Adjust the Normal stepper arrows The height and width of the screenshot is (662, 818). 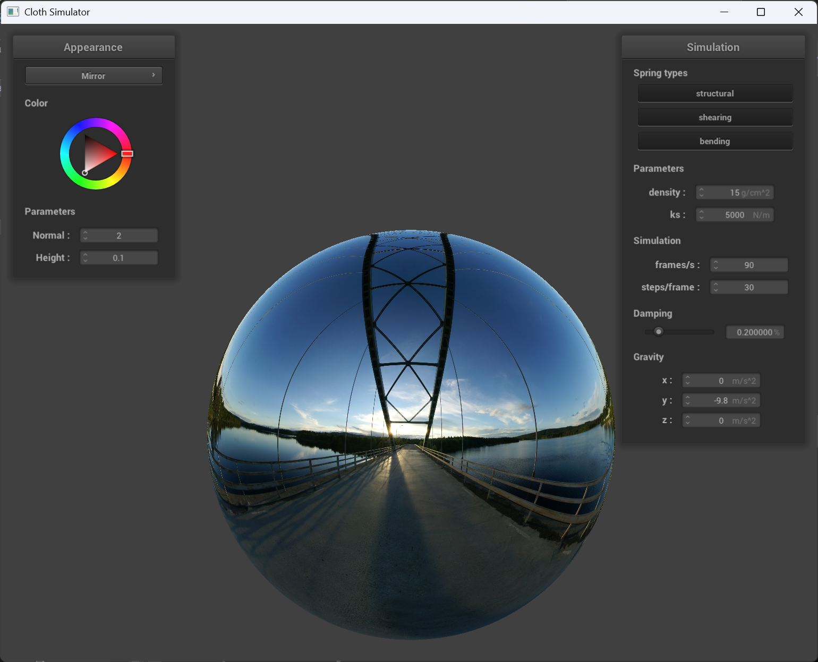(x=86, y=235)
